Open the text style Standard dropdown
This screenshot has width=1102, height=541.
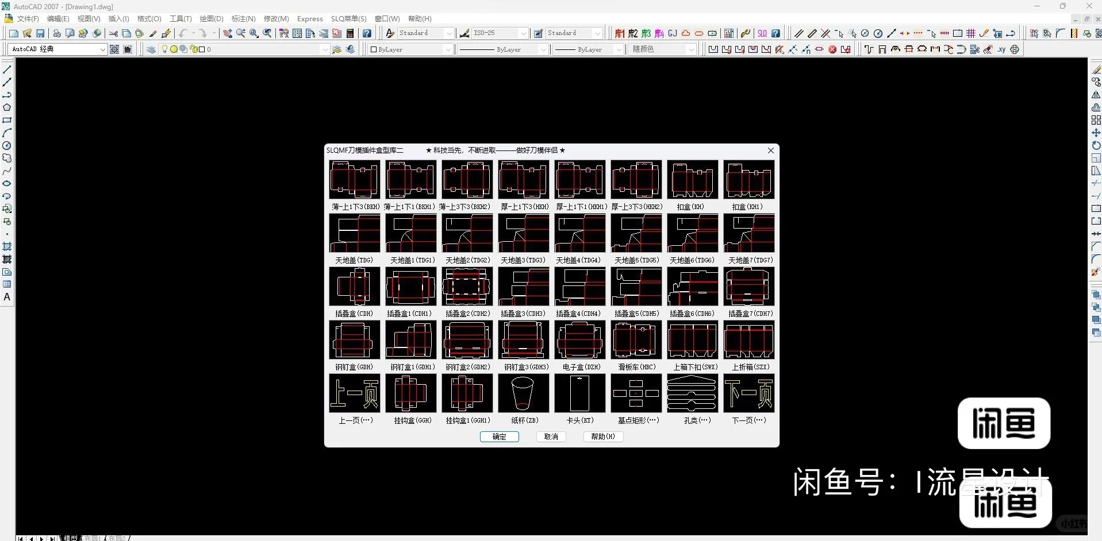[x=450, y=33]
